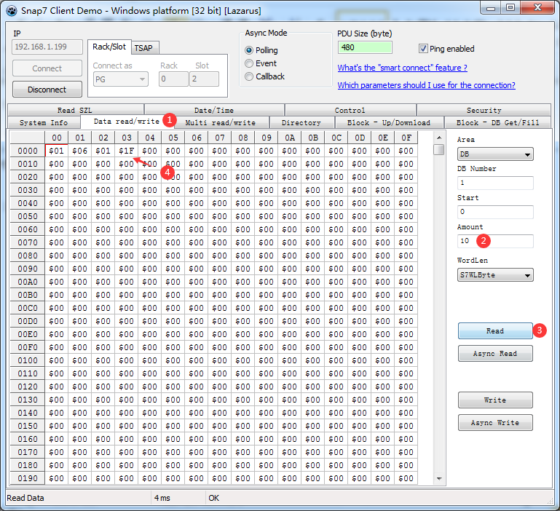Go to the Block - Up/Download tab
This screenshot has width=560, height=511.
[388, 122]
